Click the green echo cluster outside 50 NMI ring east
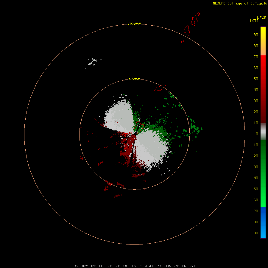This screenshot has height=268, width=268. 195,127
